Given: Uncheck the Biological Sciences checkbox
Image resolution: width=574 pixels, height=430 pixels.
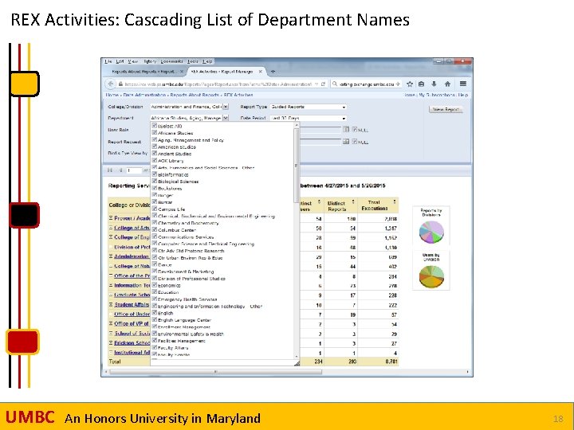Looking at the screenshot, I should (x=155, y=182).
